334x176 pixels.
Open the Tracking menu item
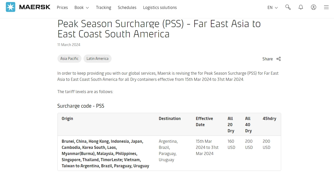(x=103, y=7)
